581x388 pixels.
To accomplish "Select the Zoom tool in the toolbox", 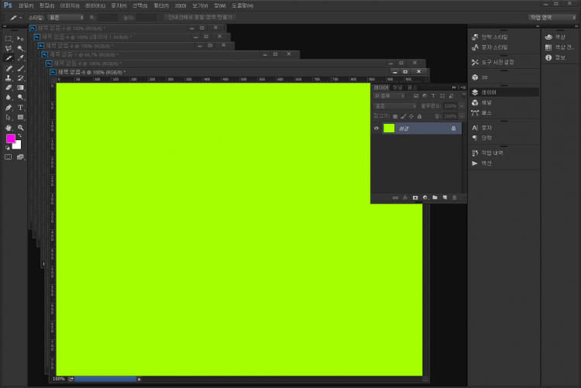I will click(21, 128).
